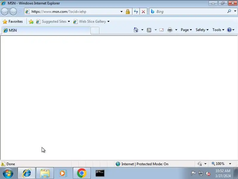Open the Page menu

[186, 30]
